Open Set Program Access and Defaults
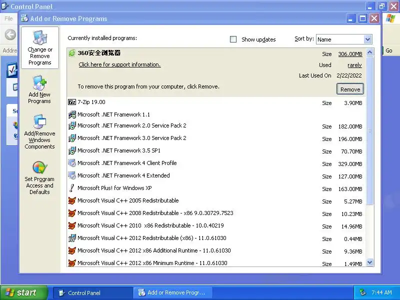The image size is (400, 300). tap(39, 178)
